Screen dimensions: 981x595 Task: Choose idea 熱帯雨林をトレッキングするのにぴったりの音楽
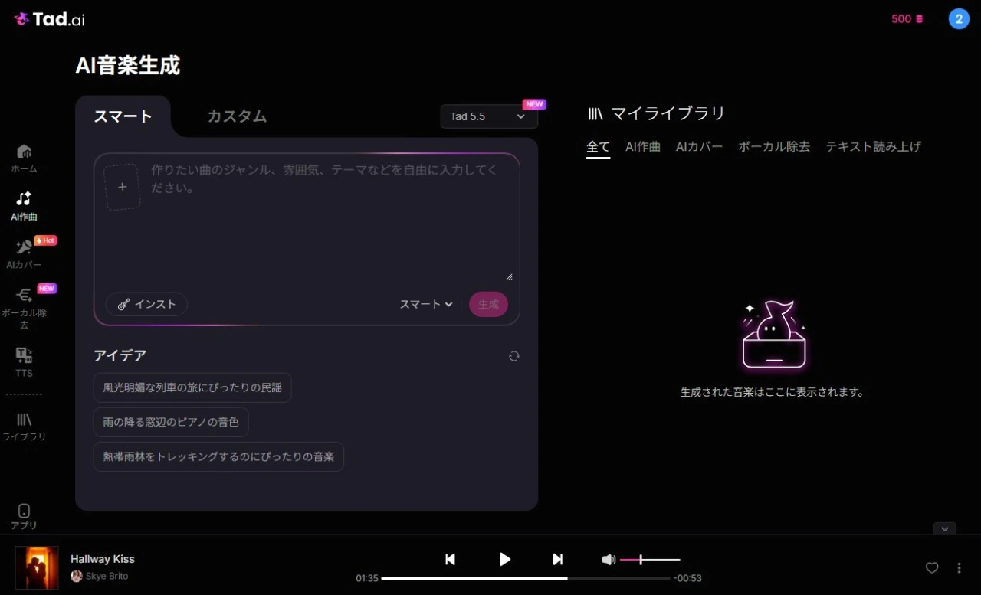tap(218, 456)
